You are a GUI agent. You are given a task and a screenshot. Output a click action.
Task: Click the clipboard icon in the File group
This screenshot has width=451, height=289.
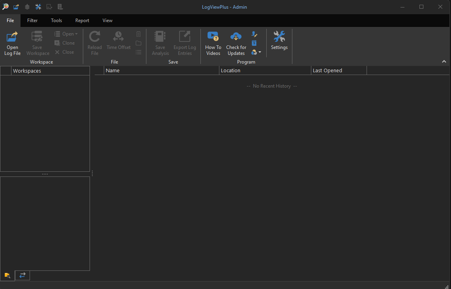pos(138,34)
